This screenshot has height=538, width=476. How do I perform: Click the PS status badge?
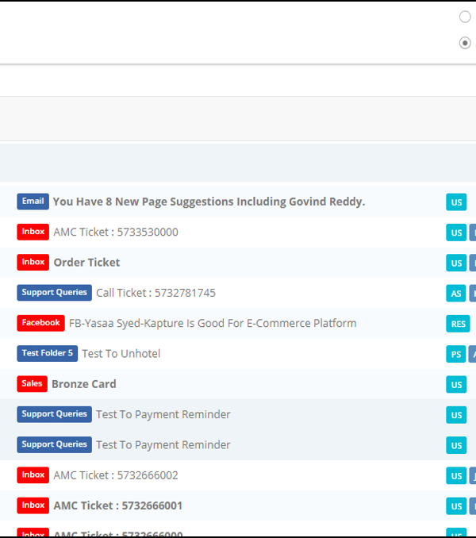pyautogui.click(x=455, y=354)
